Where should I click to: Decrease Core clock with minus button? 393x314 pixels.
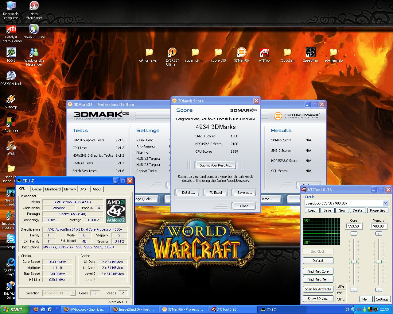click(x=354, y=290)
